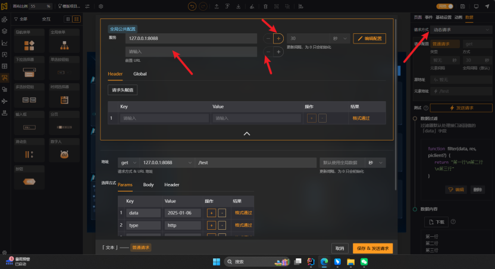This screenshot has height=269, width=495.
Task: Click minus stepper beside empty URL input
Action: click(x=268, y=52)
